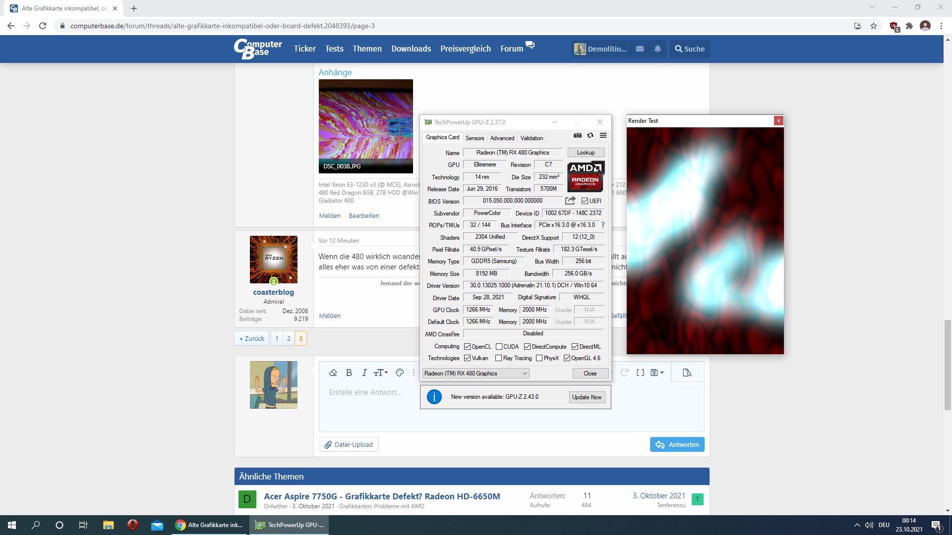952x535 pixels.
Task: Click the Update Now button
Action: 587,397
